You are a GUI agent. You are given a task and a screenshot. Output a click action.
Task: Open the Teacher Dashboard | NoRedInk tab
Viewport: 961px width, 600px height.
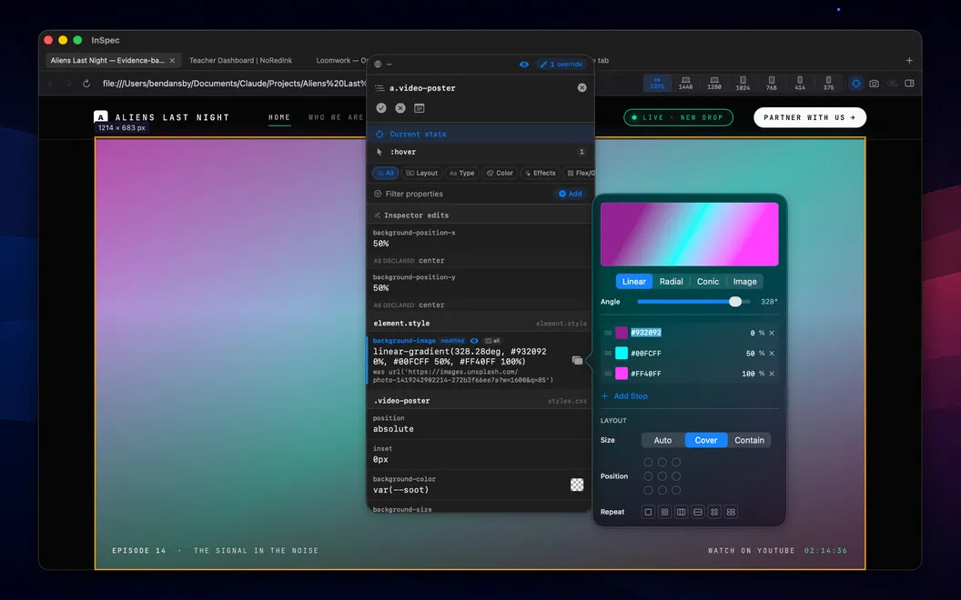pyautogui.click(x=240, y=60)
